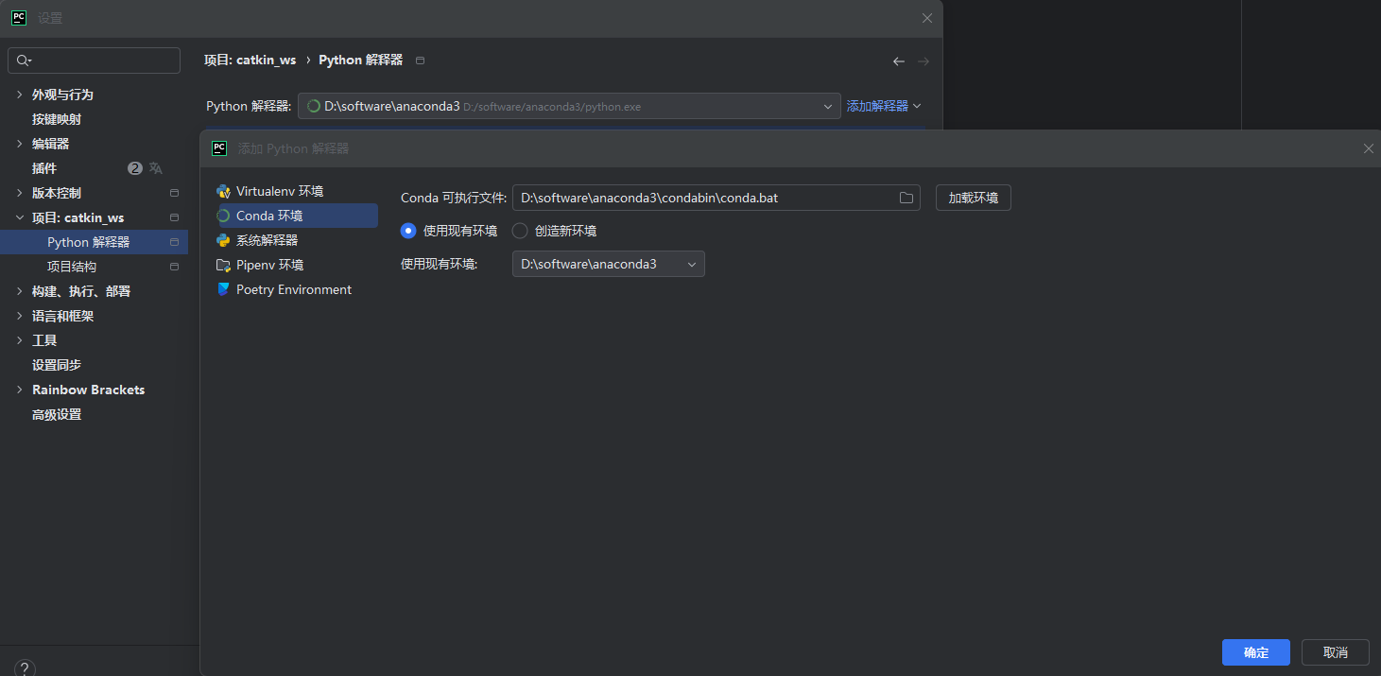Select 创建新环境 radio button
The width and height of the screenshot is (1381, 676).
[x=520, y=231]
